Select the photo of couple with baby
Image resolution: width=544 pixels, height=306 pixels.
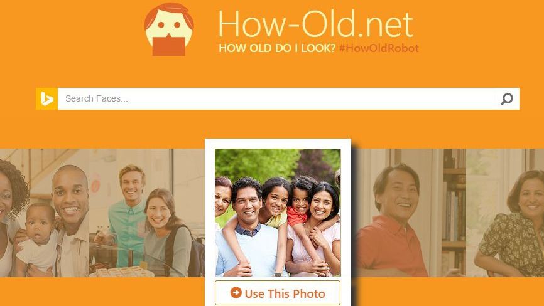(x=45, y=213)
